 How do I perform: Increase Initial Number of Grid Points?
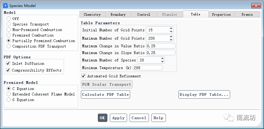(x=171, y=29)
